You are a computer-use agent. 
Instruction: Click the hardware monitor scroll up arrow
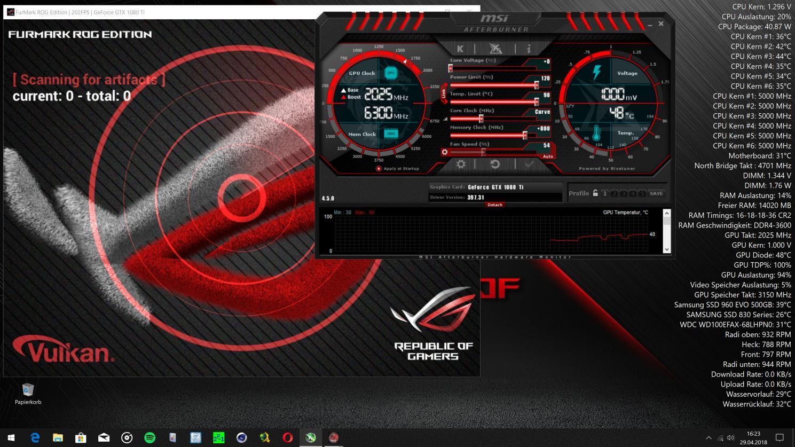point(666,214)
